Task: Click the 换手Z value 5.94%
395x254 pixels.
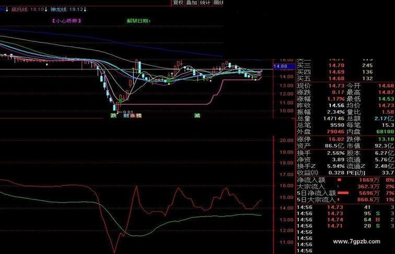Action: 336,166
